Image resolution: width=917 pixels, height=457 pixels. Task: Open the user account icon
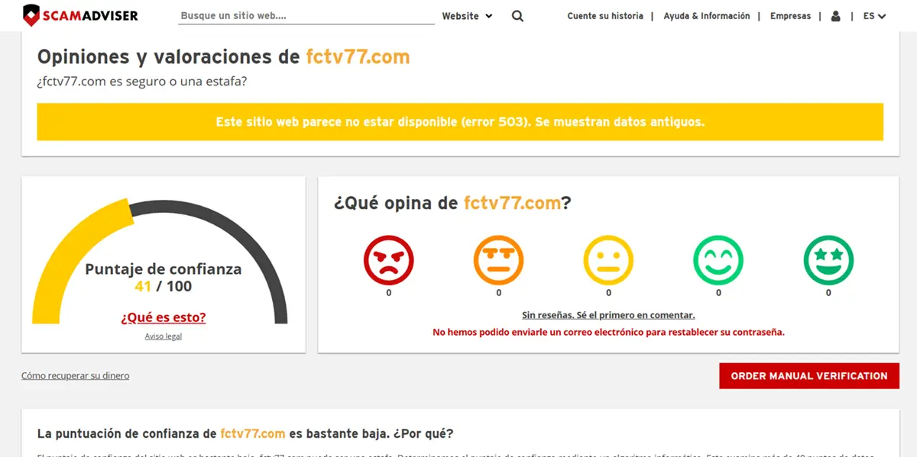835,15
